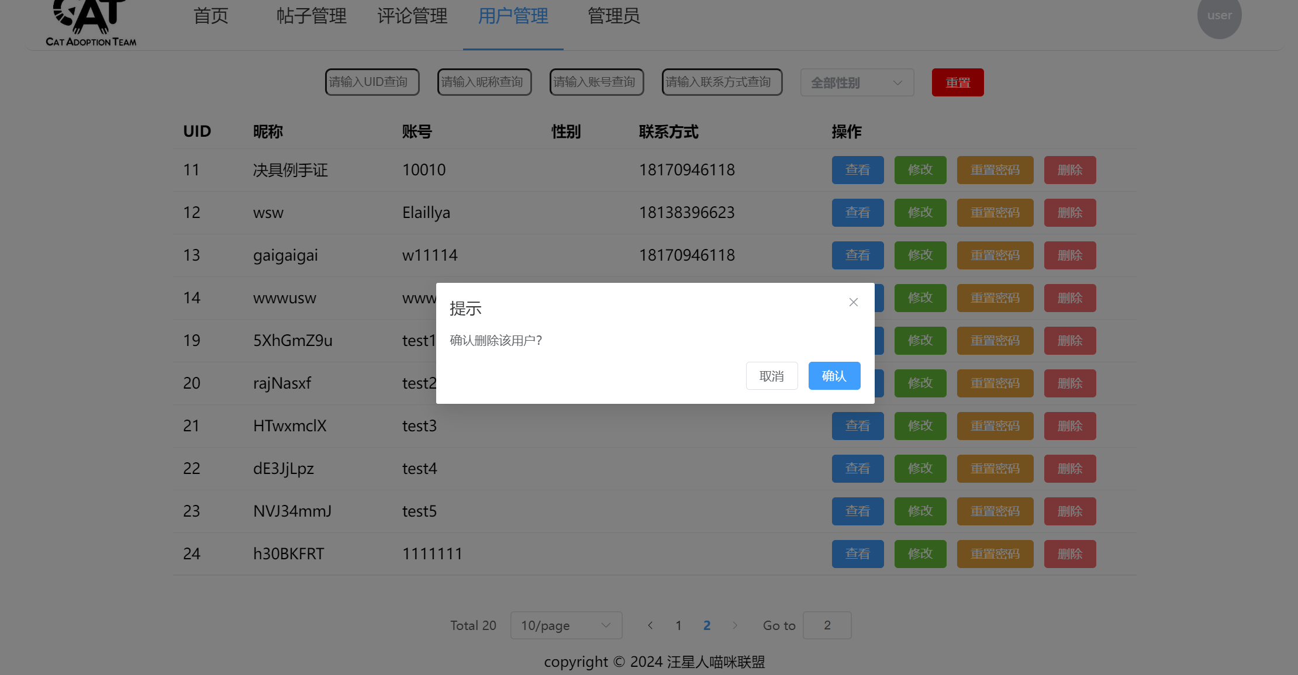Go to the previous page with the left arrow
Screen dimensions: 1298x675
pos(650,625)
